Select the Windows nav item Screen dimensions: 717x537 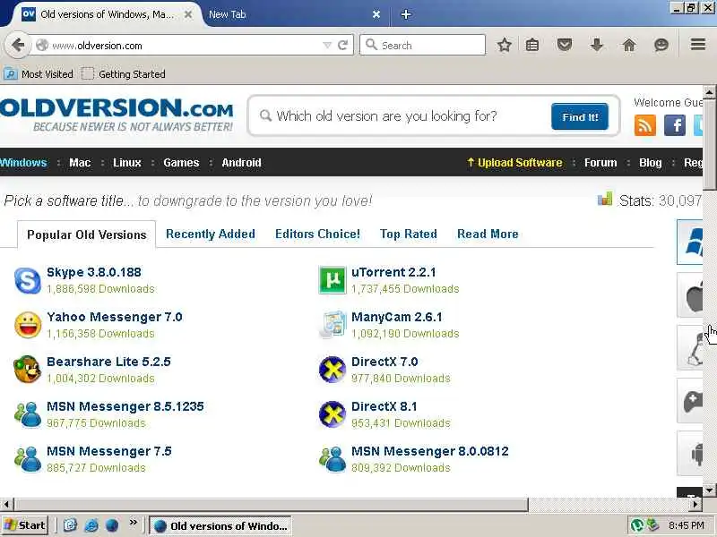click(x=23, y=163)
